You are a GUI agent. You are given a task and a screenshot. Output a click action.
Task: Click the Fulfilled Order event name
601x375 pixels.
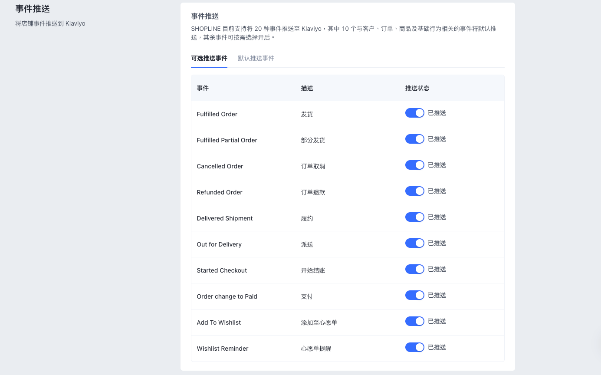217,114
